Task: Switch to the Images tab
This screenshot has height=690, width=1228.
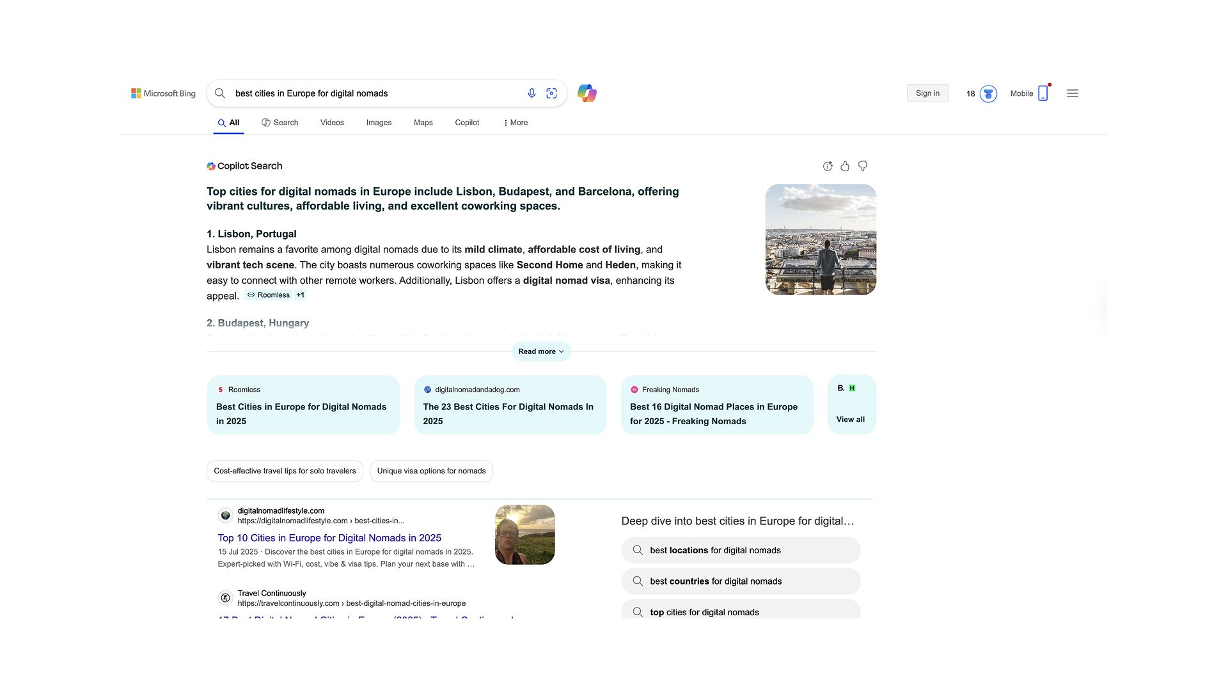Action: [378, 122]
